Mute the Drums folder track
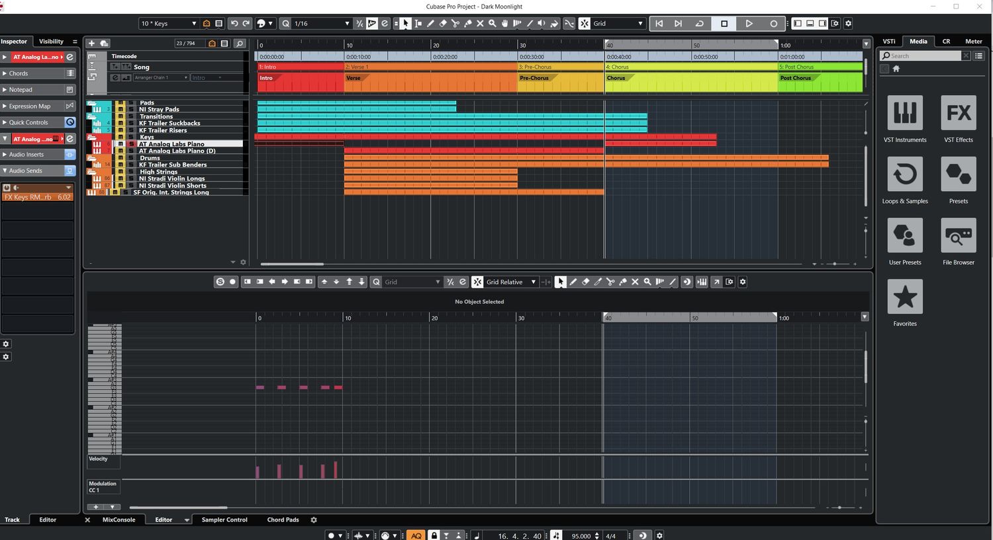This screenshot has width=993, height=540. (x=120, y=158)
